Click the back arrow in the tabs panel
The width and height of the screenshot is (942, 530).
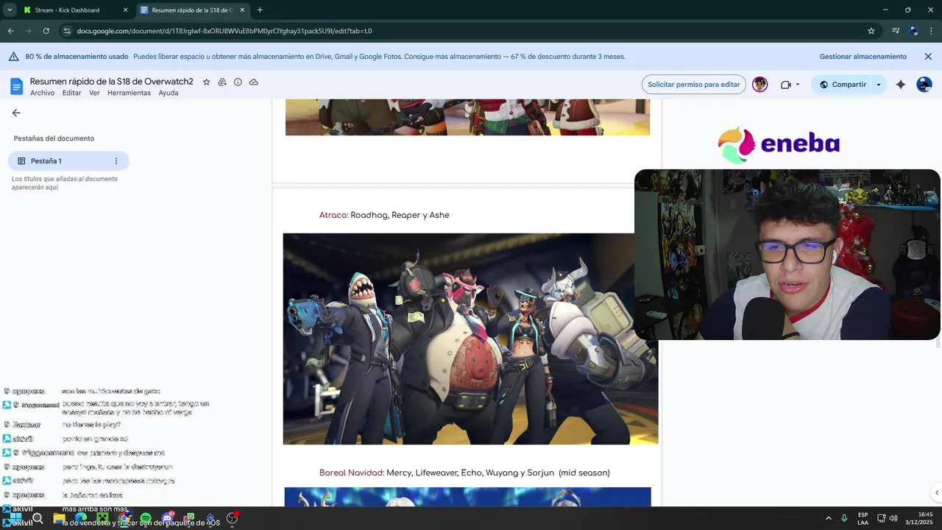(16, 113)
